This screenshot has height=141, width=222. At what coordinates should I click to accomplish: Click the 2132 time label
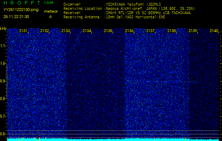coord(44,31)
